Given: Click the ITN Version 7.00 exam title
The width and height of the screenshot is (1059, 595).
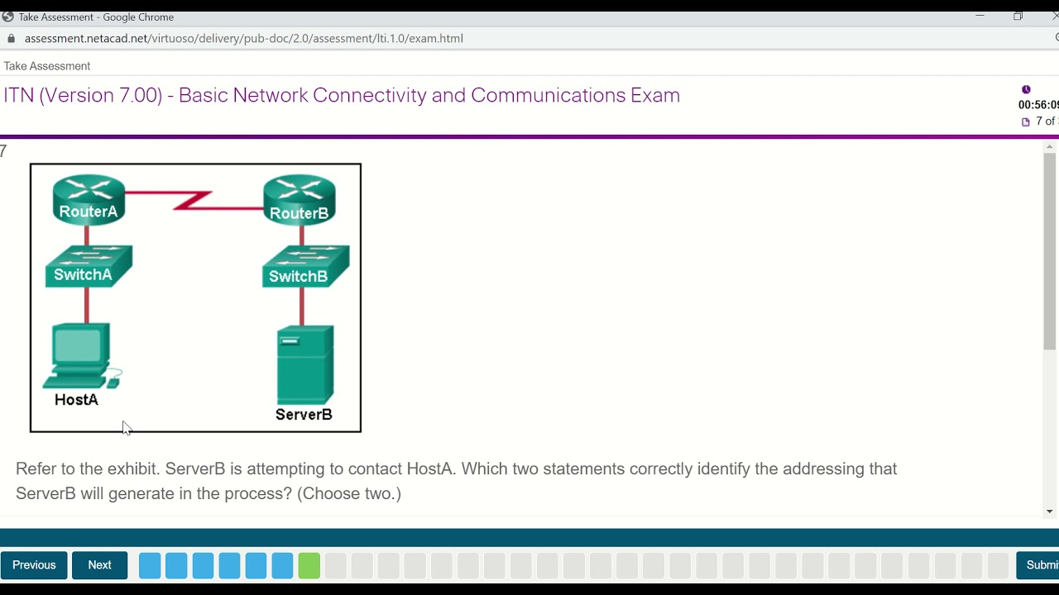Looking at the screenshot, I should click(x=342, y=95).
